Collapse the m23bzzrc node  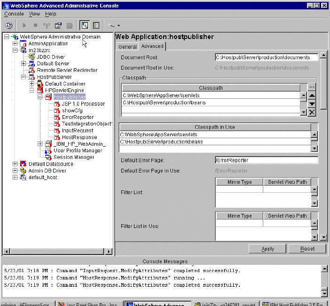15,50
